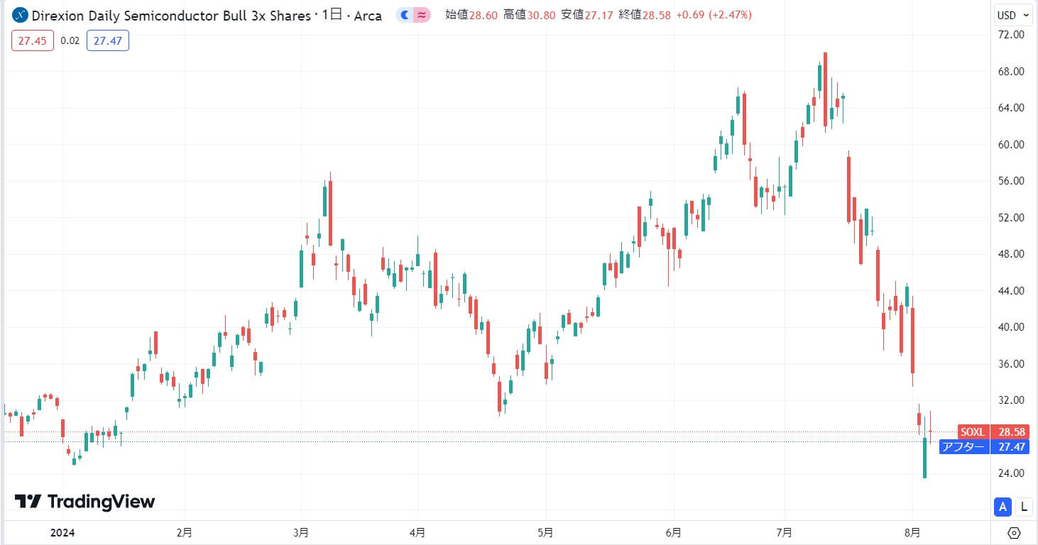Viewport: 1038px width, 545px height.
Task: Click the 52.00 price axis label
Action: (x=1011, y=218)
